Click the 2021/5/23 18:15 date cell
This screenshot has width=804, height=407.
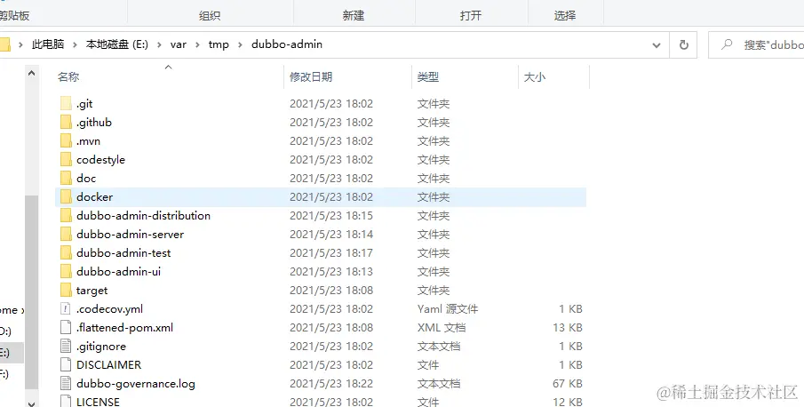point(331,215)
